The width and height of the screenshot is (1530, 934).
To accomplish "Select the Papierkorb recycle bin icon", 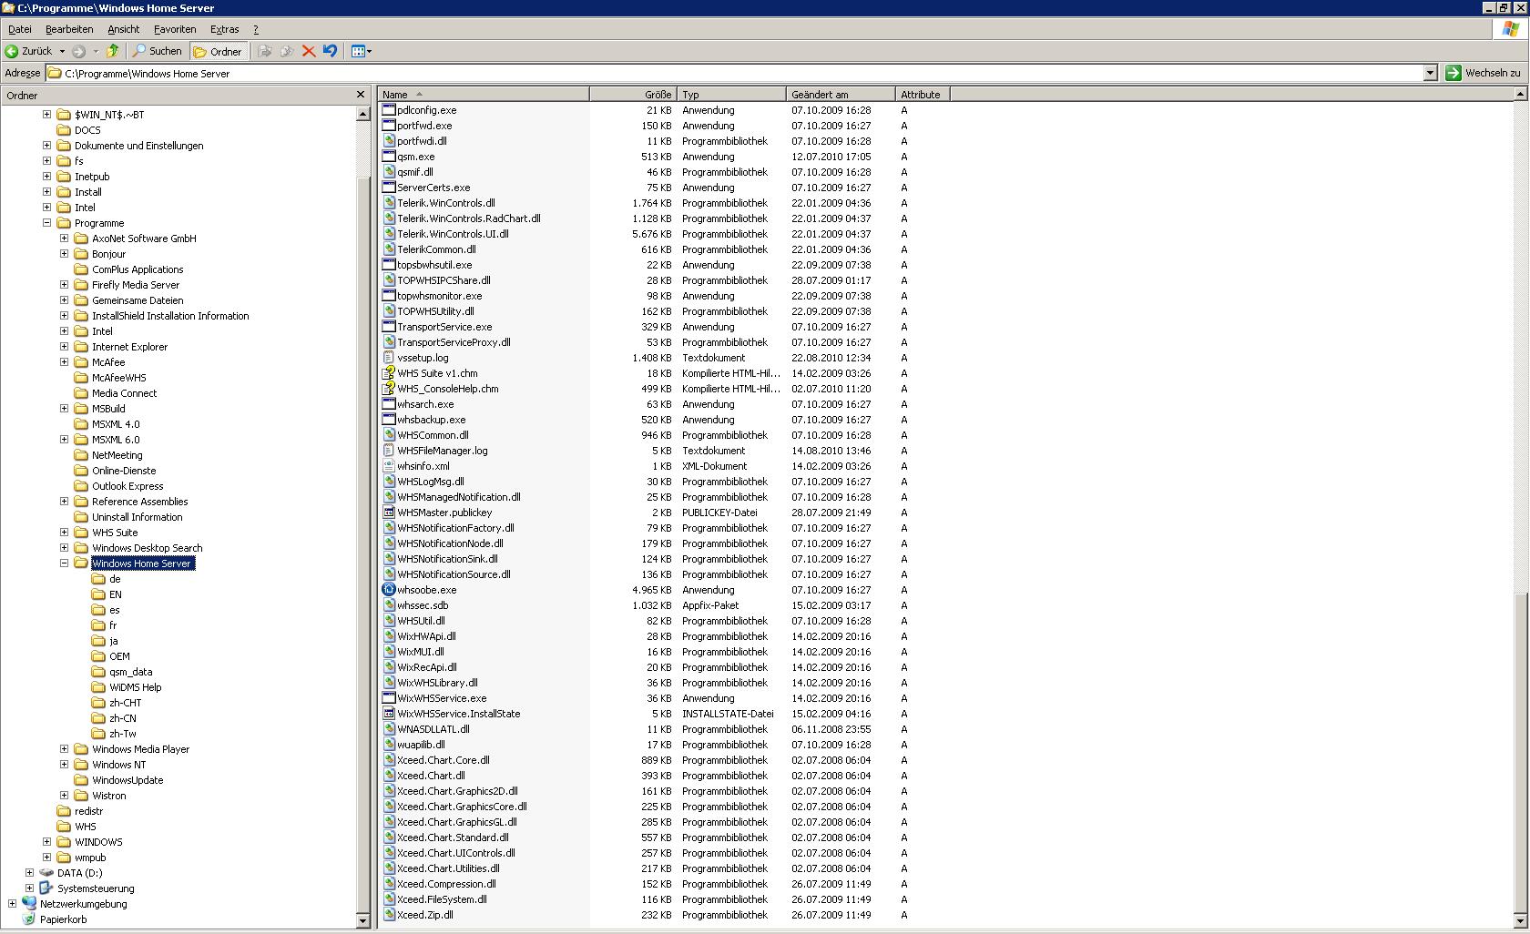I will point(29,919).
